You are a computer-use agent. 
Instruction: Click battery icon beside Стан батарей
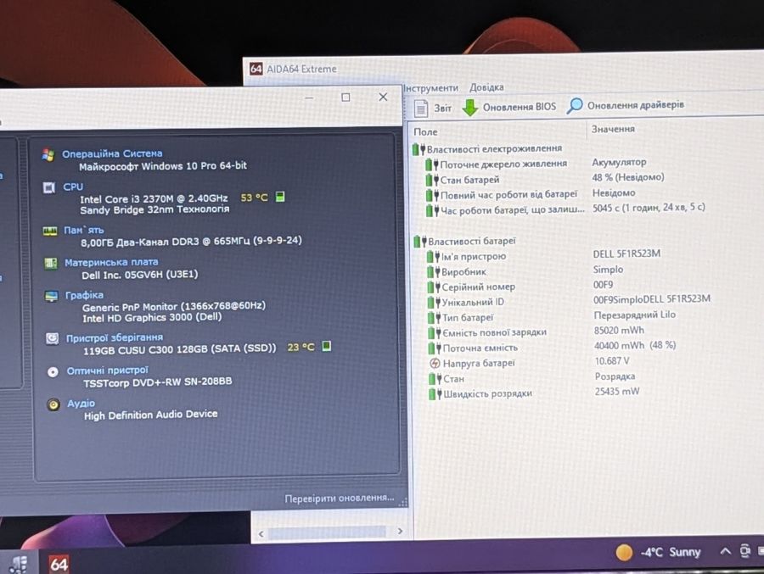coord(432,180)
